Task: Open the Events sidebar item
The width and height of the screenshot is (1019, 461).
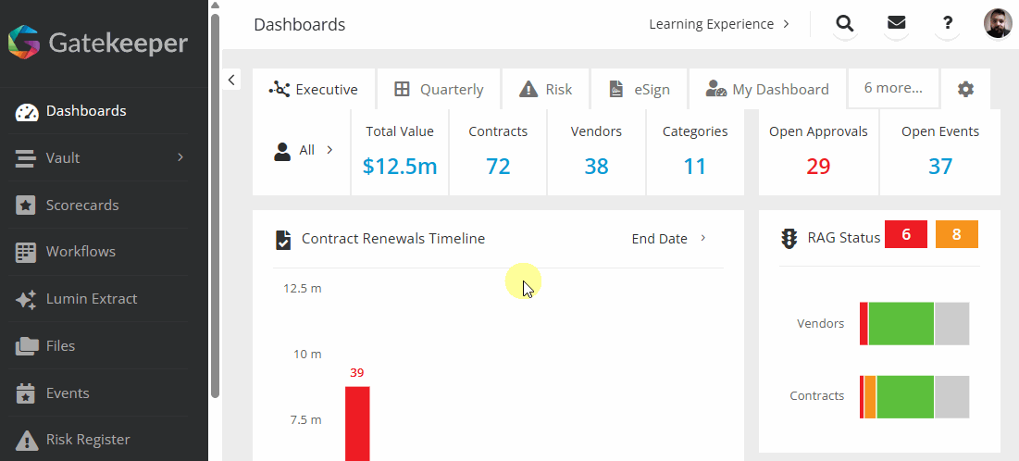Action: click(x=68, y=393)
